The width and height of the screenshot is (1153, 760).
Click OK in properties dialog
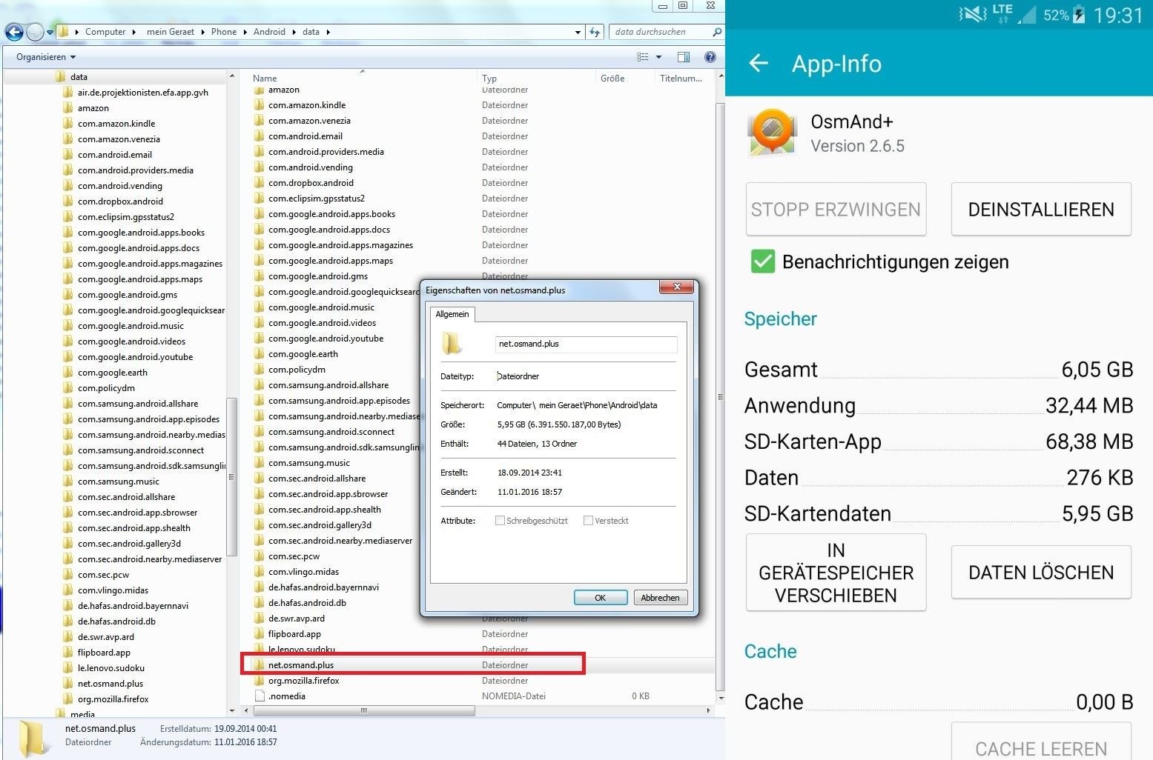[601, 598]
